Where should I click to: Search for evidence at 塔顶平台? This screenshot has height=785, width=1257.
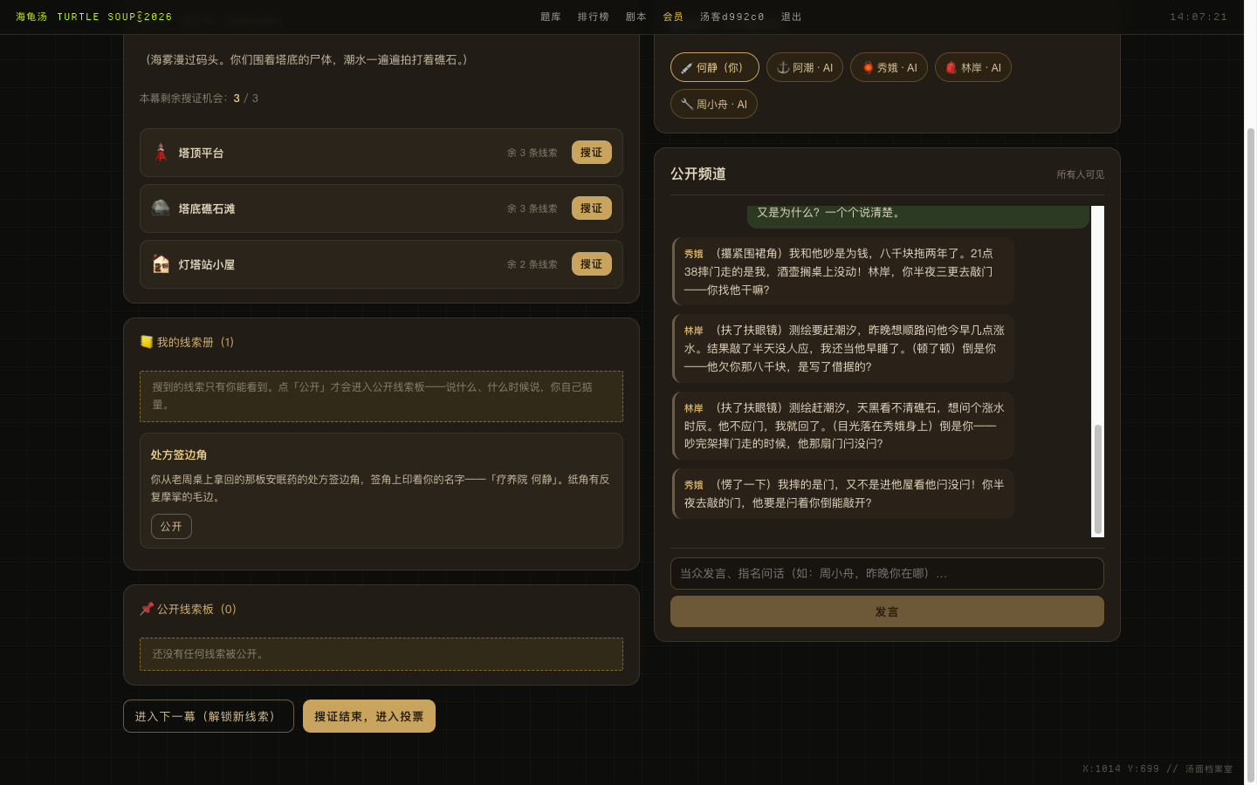click(592, 152)
